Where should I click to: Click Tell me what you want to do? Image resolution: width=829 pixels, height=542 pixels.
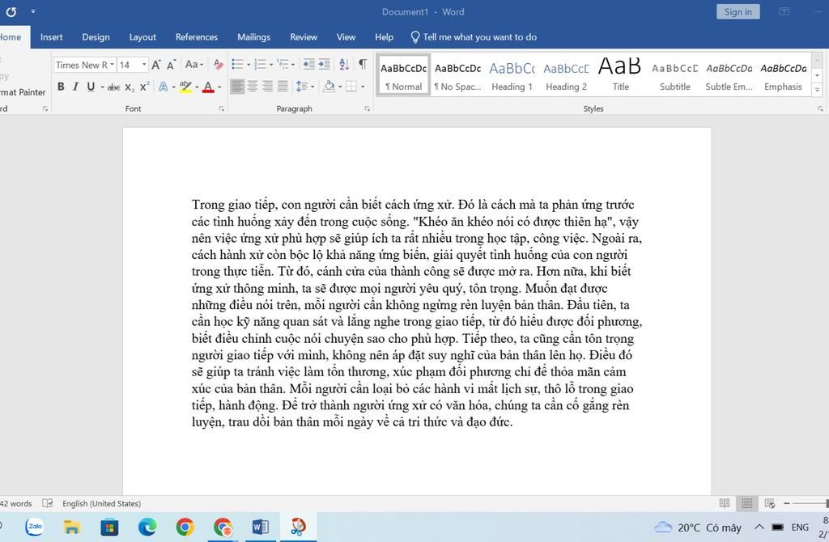pos(474,37)
